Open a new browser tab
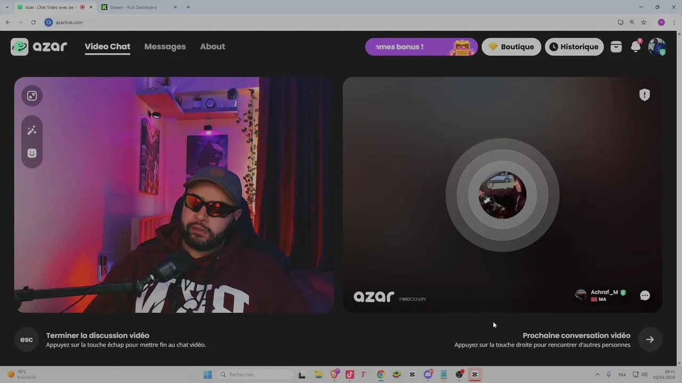Screen dimensions: 682x383 point(188,7)
